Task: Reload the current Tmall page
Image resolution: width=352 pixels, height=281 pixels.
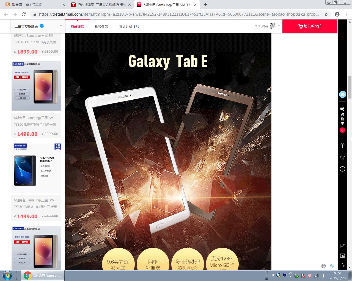Action: click(x=24, y=14)
